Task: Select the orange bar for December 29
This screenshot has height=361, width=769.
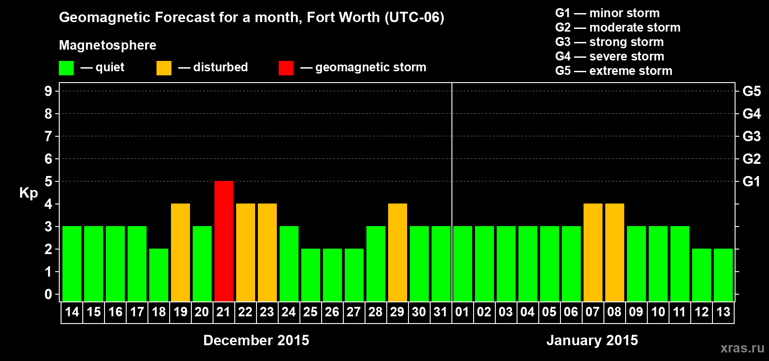Action: point(398,252)
